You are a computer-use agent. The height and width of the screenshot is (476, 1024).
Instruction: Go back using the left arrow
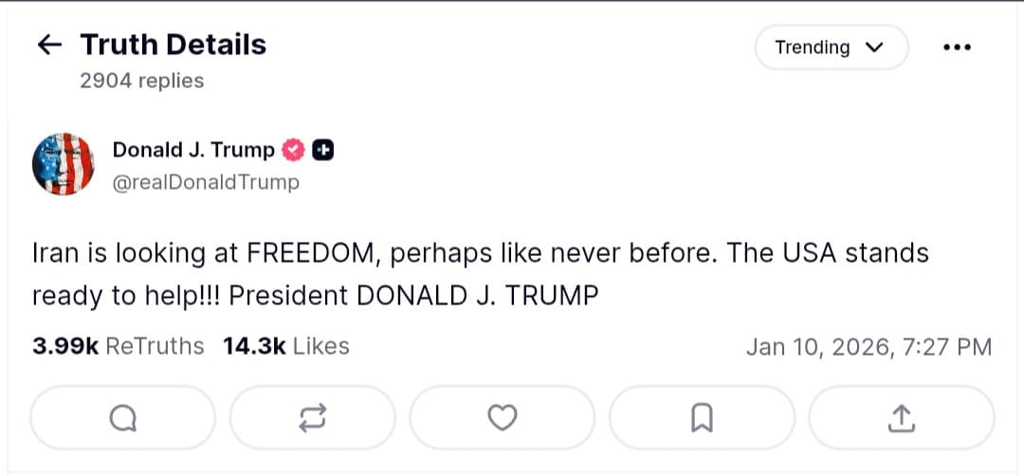[48, 45]
